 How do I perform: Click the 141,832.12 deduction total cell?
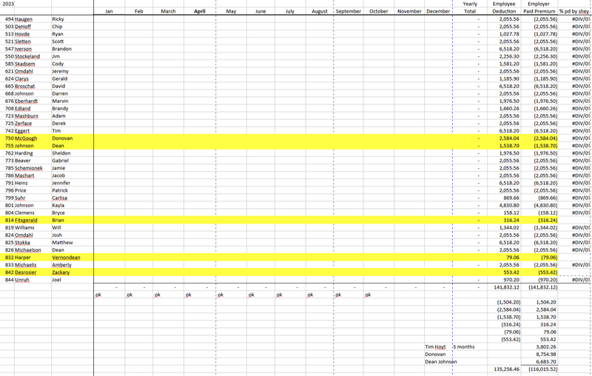(x=505, y=287)
